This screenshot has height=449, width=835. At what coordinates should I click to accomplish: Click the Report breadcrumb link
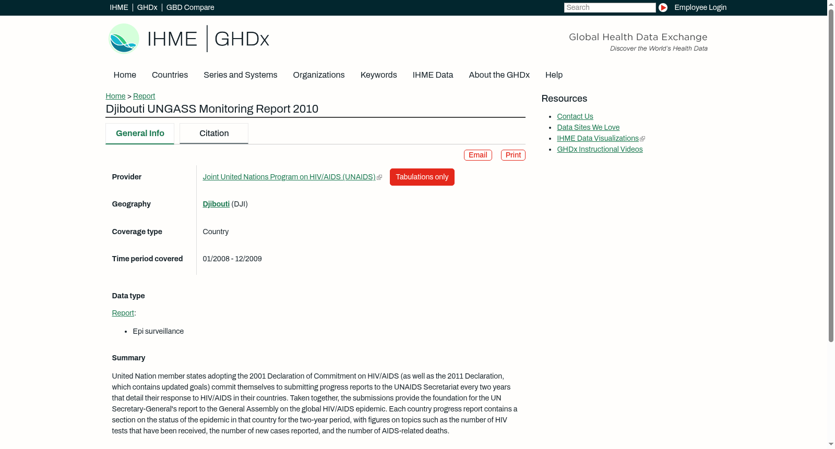(x=144, y=96)
